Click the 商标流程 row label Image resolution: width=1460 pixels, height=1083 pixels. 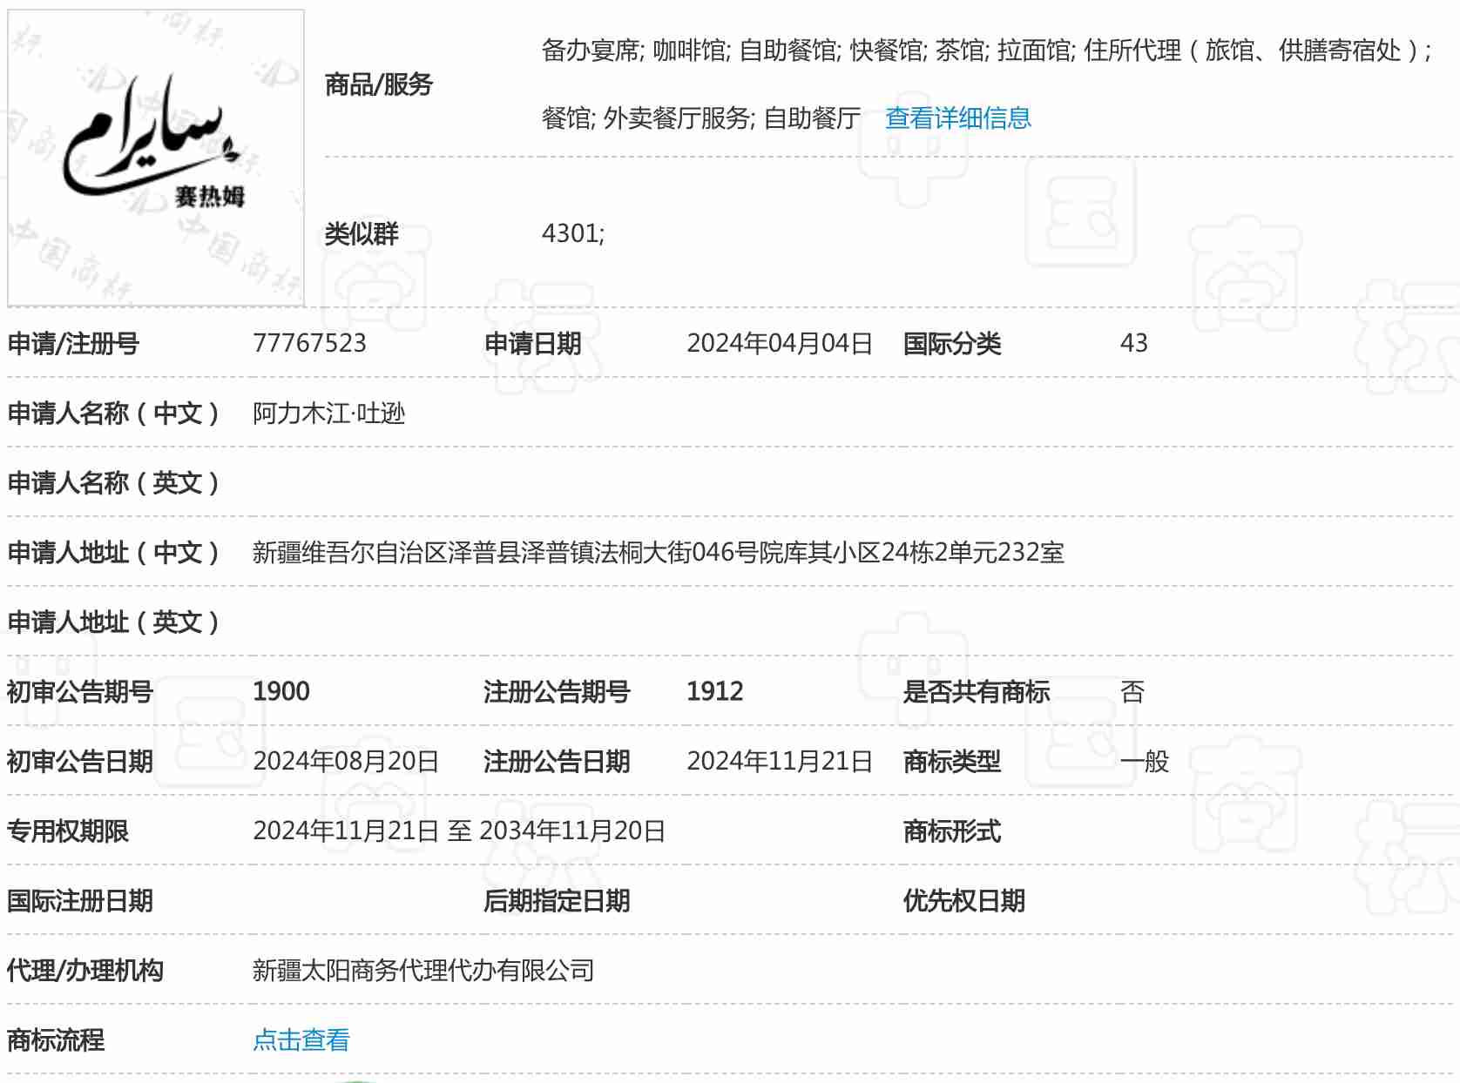click(x=56, y=1039)
